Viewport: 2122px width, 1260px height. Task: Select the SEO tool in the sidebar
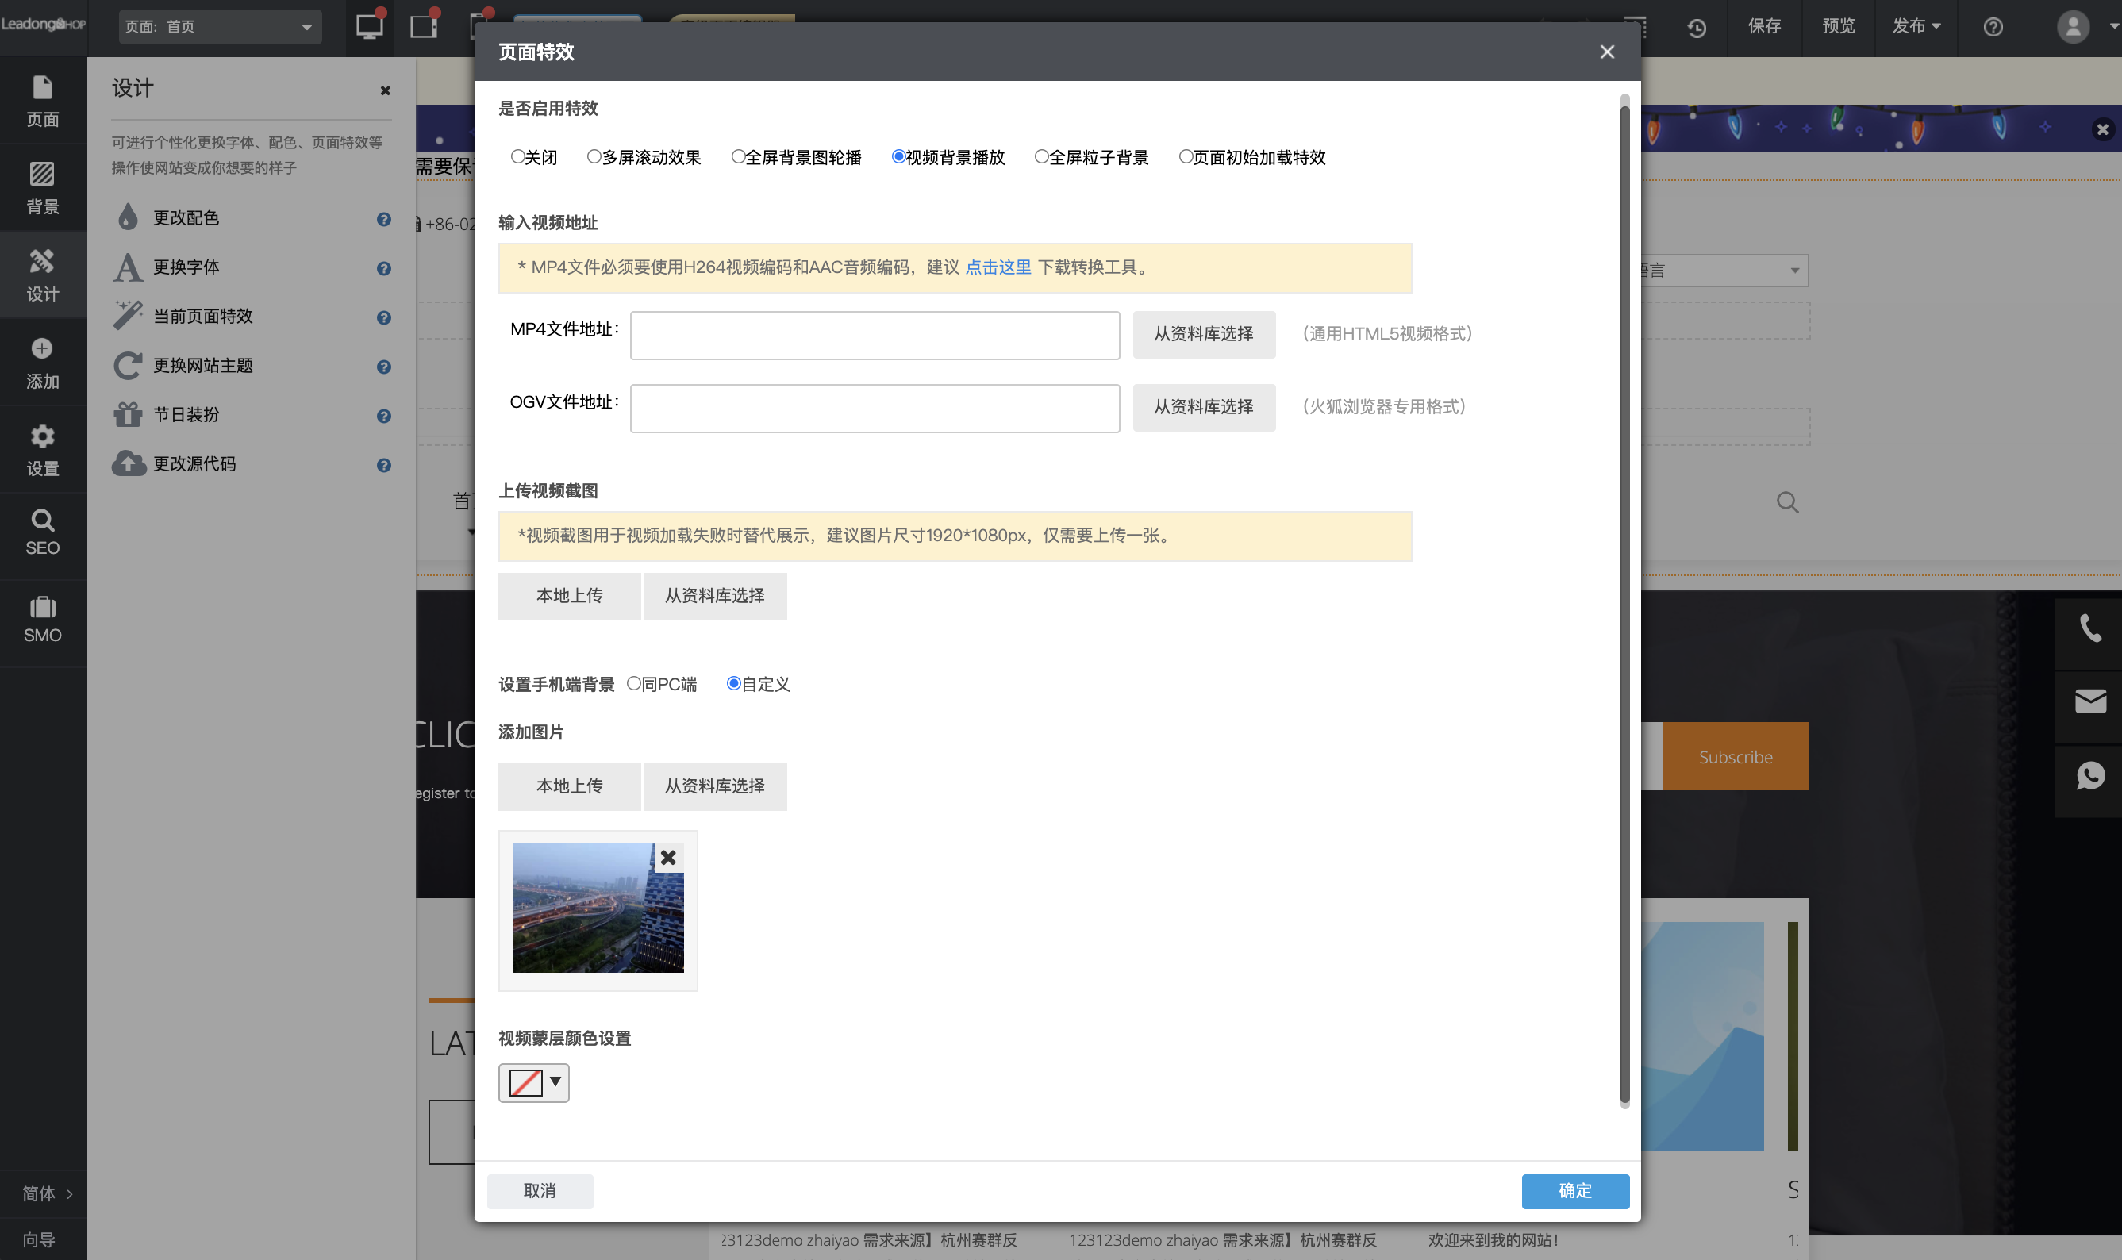point(43,533)
